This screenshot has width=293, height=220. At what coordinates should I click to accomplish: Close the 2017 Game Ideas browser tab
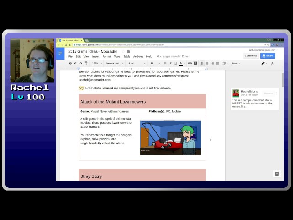click(x=81, y=41)
